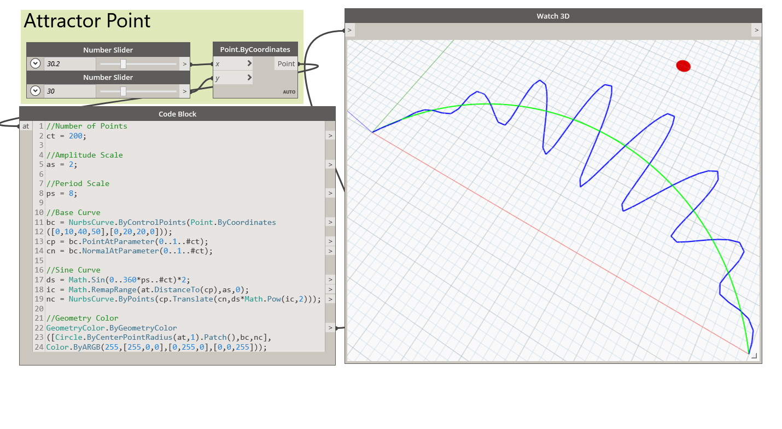The width and height of the screenshot is (782, 429).
Task: Expand the 30.2 Number Slider settings chevron
Action: pos(36,63)
